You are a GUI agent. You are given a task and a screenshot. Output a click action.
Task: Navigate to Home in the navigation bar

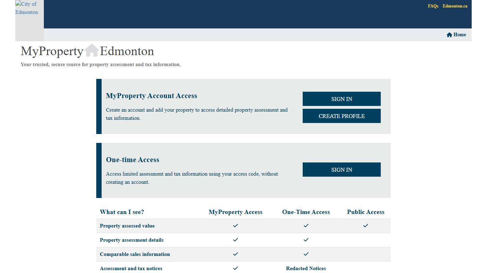pyautogui.click(x=459, y=34)
